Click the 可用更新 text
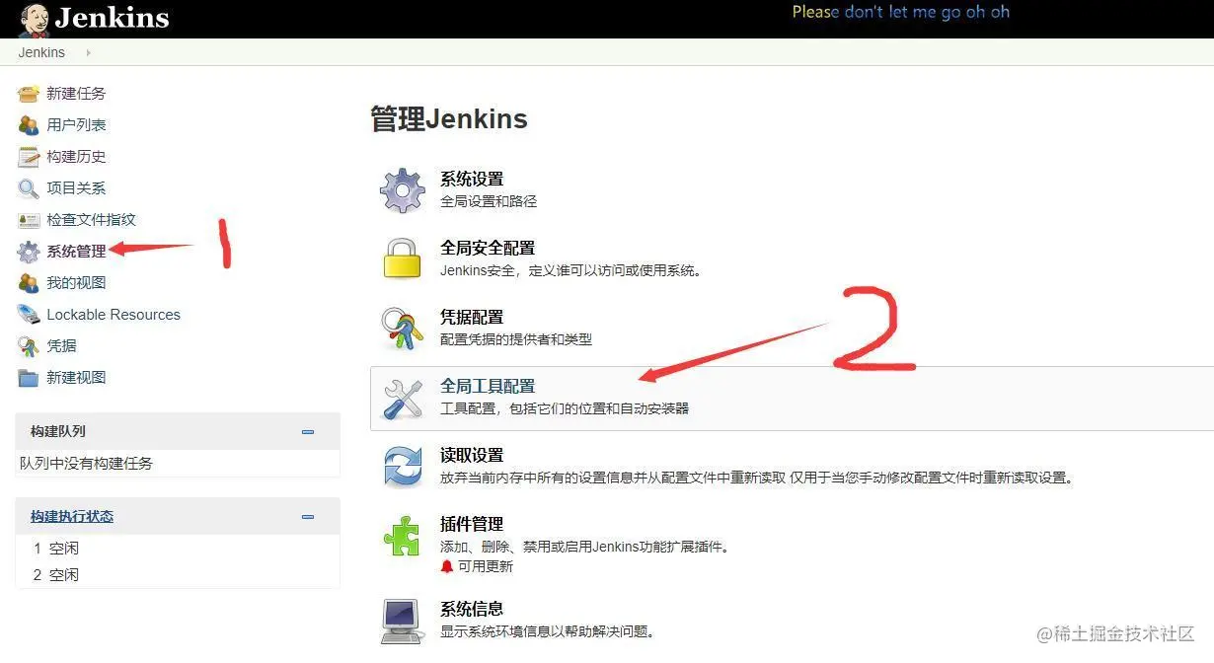Screen dimensions: 1214x663 tap(486, 566)
